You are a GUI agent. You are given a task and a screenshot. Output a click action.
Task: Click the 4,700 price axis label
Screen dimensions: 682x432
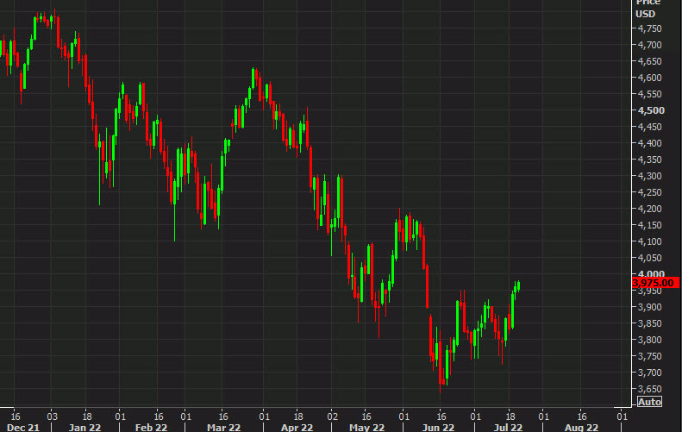click(x=649, y=45)
